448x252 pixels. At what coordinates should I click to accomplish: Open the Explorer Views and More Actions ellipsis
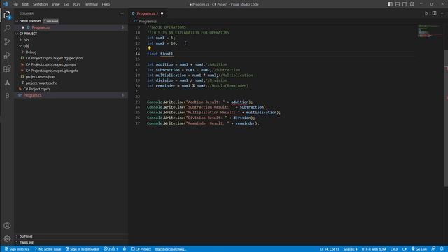coord(122,13)
